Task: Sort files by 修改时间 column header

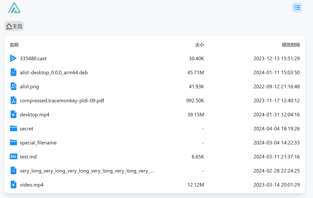Action: [291, 45]
